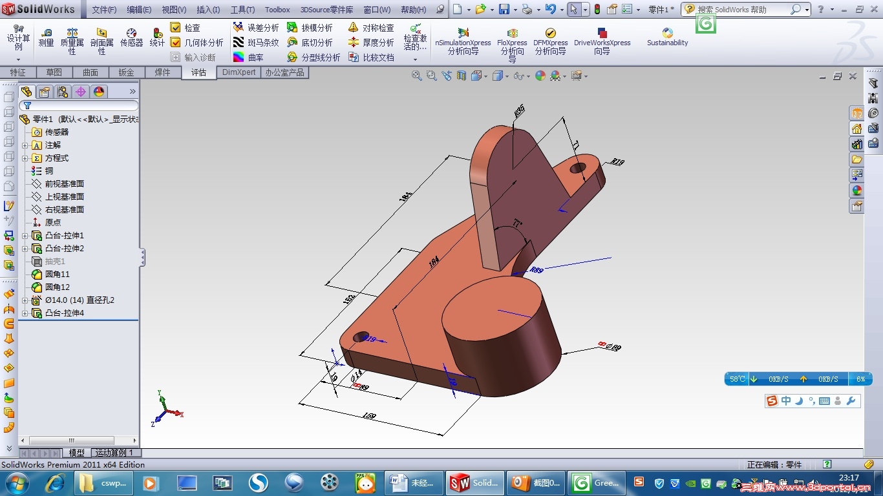Toggle the 几何体分析 checkbox
Screen dimensions: 883x496
(x=176, y=43)
